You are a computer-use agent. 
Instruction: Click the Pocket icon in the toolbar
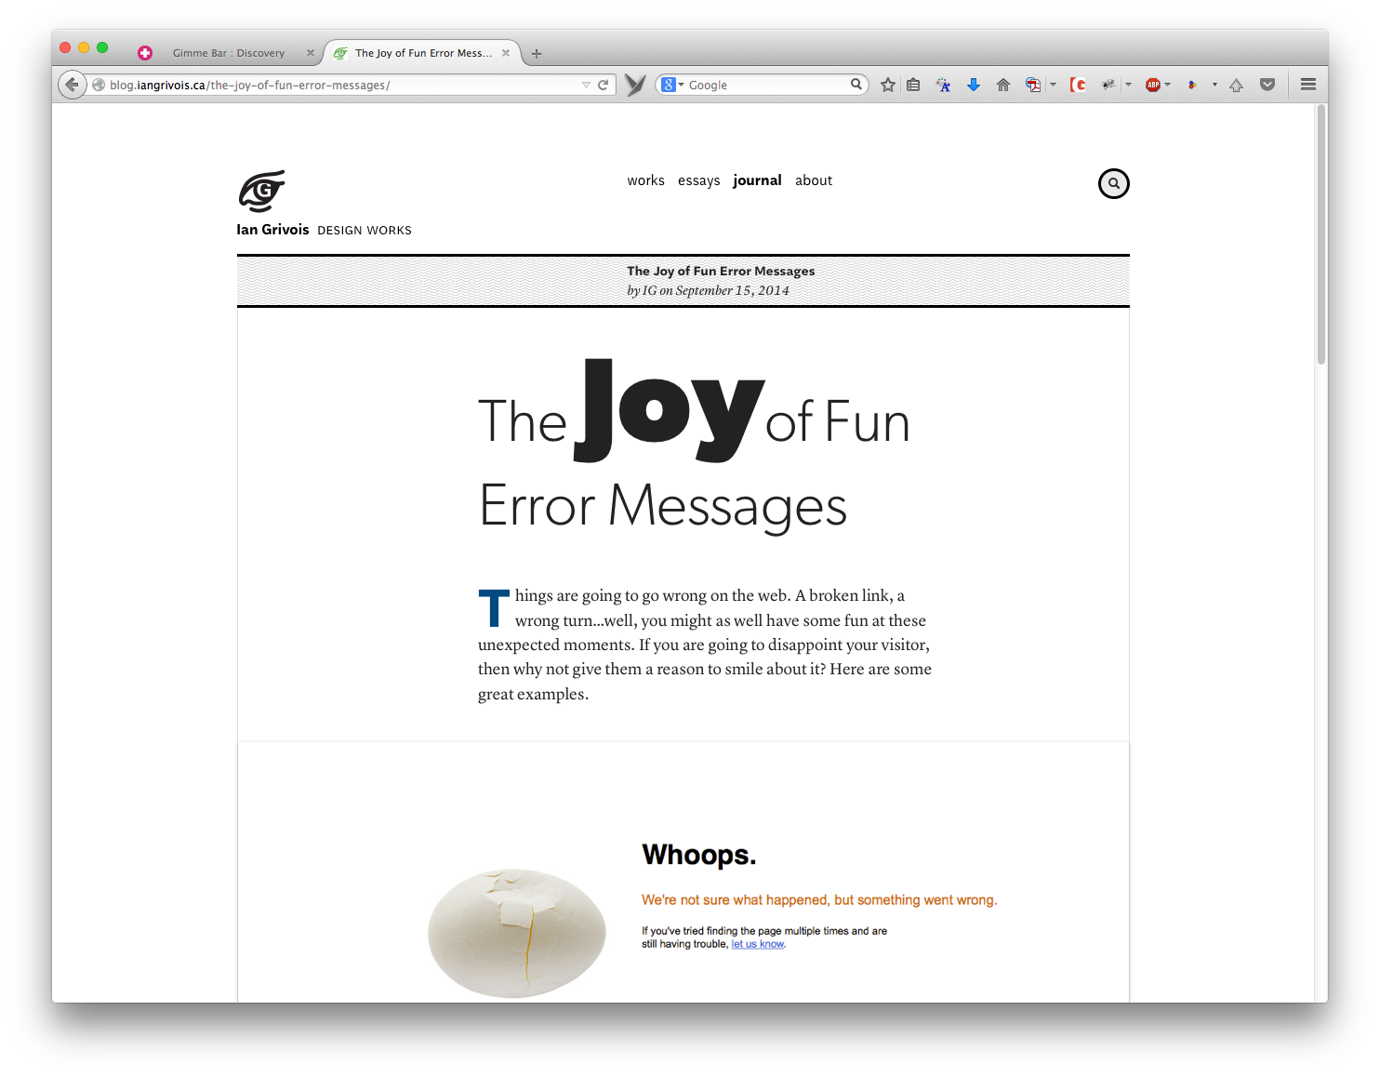tap(1267, 85)
